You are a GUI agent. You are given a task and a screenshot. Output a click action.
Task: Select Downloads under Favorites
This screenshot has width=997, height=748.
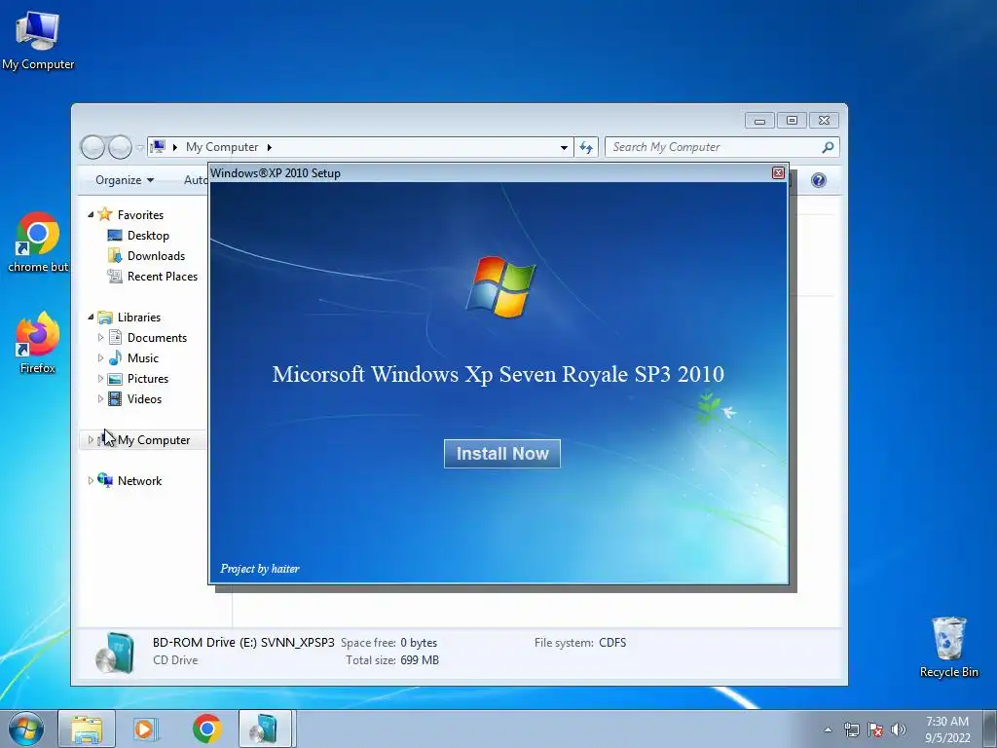point(156,256)
